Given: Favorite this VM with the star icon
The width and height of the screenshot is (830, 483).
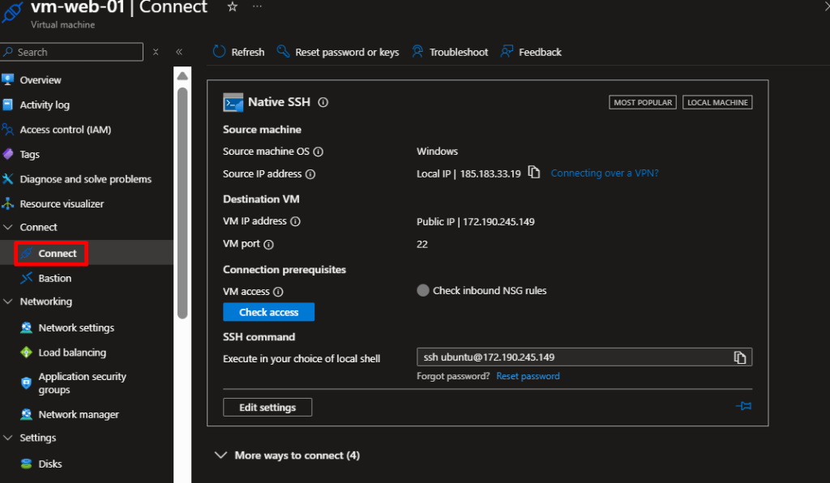Looking at the screenshot, I should click(x=233, y=7).
